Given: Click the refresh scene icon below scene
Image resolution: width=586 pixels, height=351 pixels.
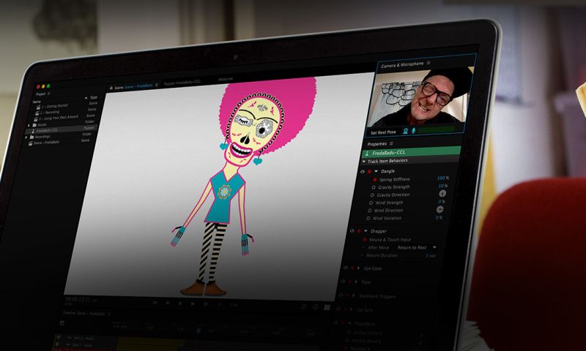Looking at the screenshot, I should 303,306.
